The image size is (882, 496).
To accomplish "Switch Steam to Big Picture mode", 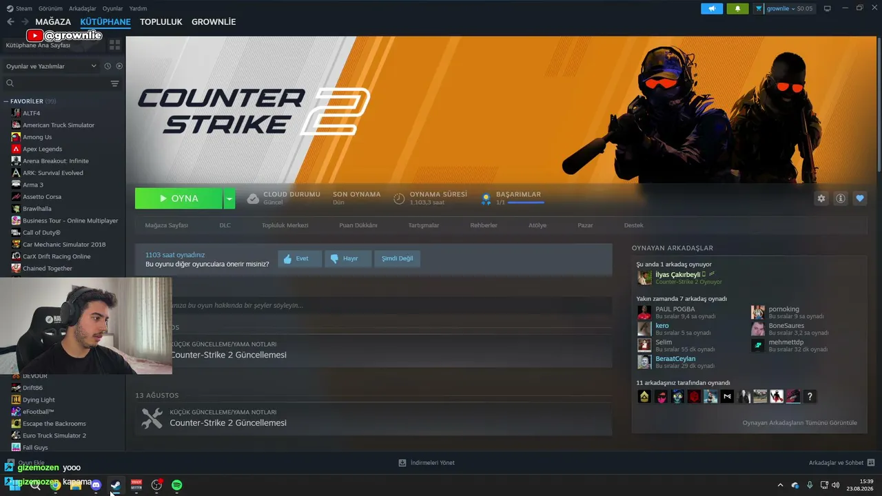I will pyautogui.click(x=828, y=8).
